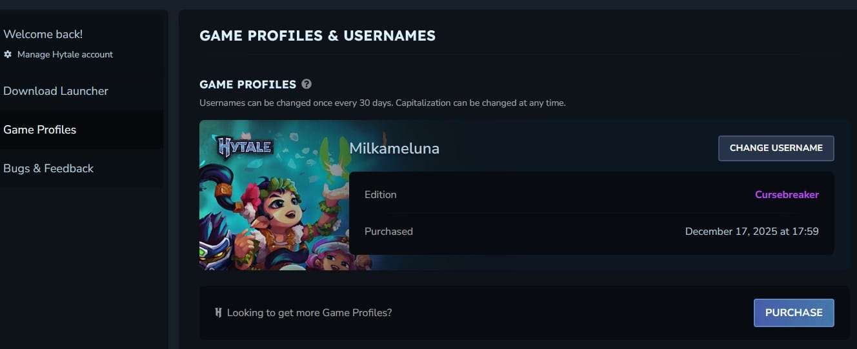Click the gear icon beside Manage Hytale account

pos(8,55)
